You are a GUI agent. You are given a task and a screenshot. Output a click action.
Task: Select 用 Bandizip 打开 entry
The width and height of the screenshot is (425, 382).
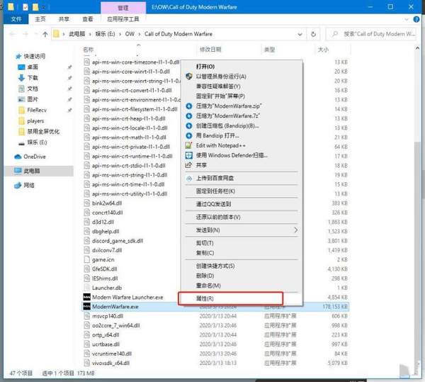(x=217, y=135)
